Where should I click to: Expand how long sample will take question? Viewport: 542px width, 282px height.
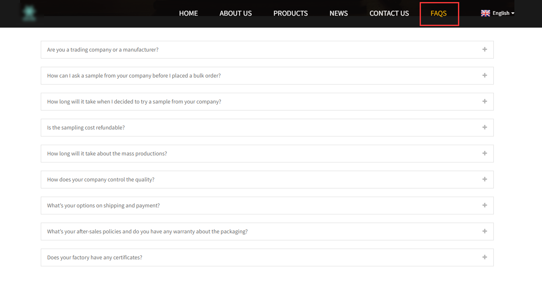134,102
